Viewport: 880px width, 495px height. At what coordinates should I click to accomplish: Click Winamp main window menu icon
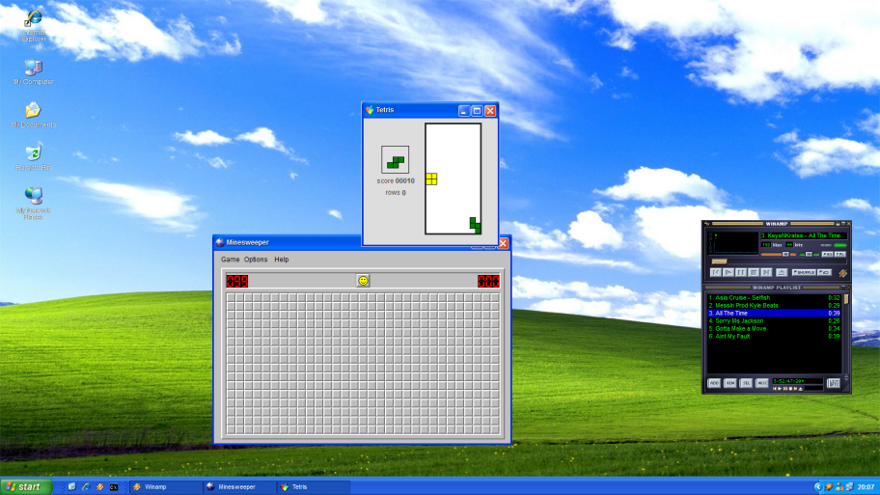707,223
